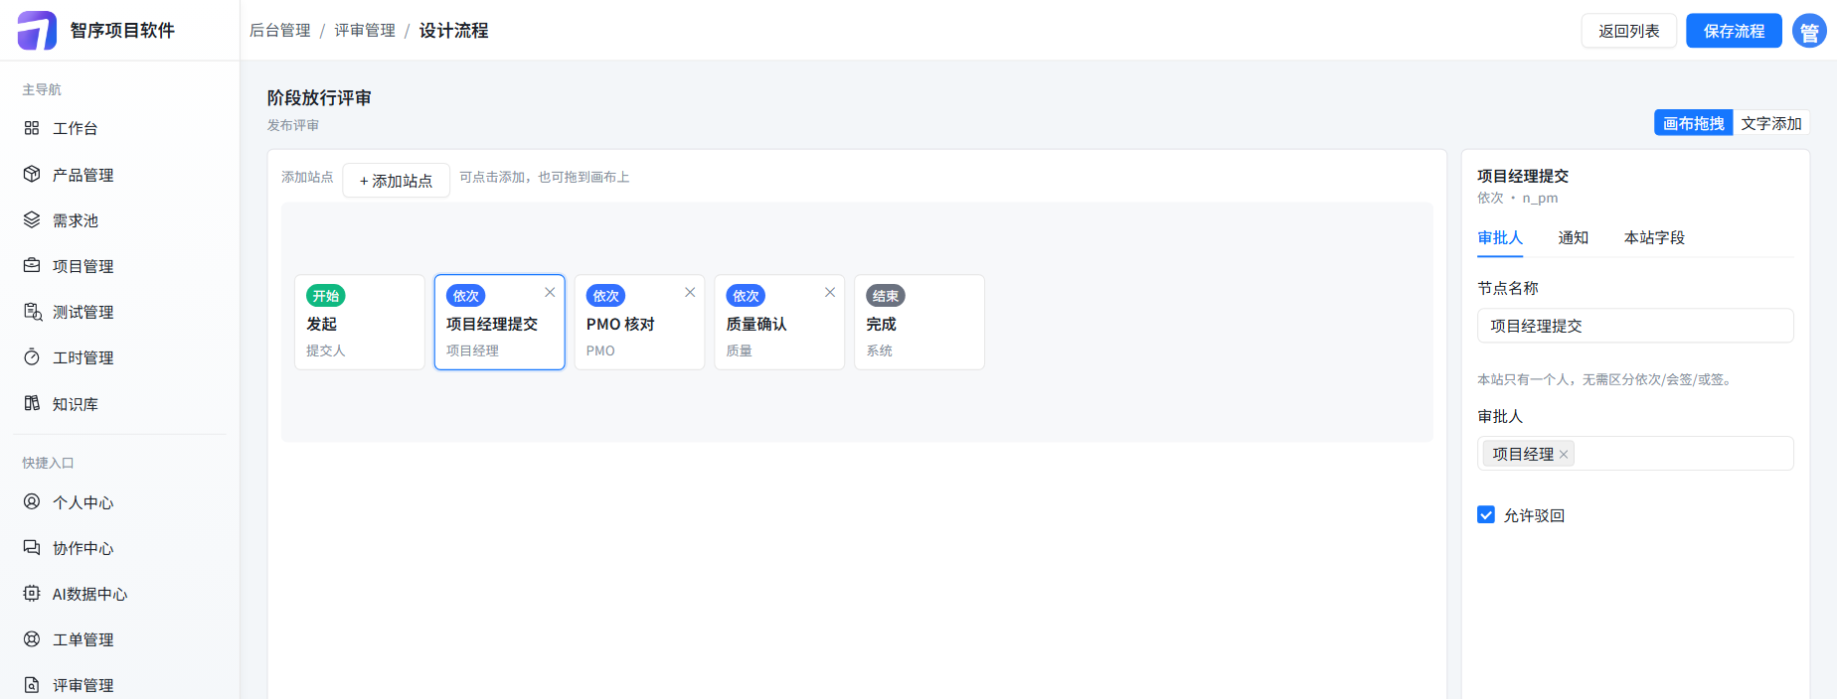Click the 节点名称 input field
1837x699 pixels.
[1635, 326]
